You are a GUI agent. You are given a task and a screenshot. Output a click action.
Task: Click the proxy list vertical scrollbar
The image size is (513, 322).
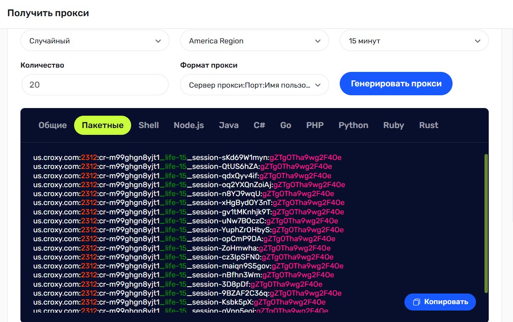tap(486, 223)
